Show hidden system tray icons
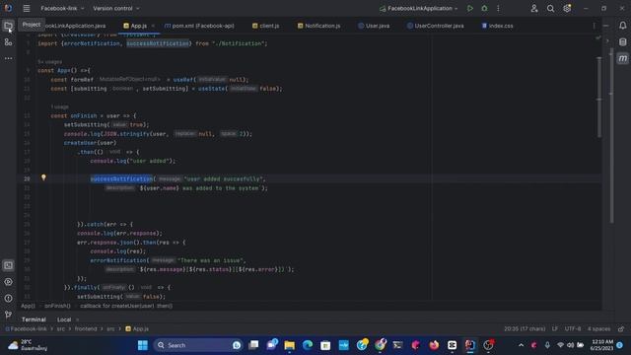 (x=522, y=345)
